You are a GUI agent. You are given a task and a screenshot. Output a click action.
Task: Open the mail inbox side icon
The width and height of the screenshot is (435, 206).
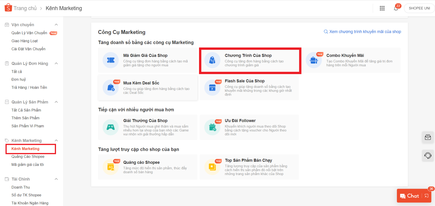point(428,137)
